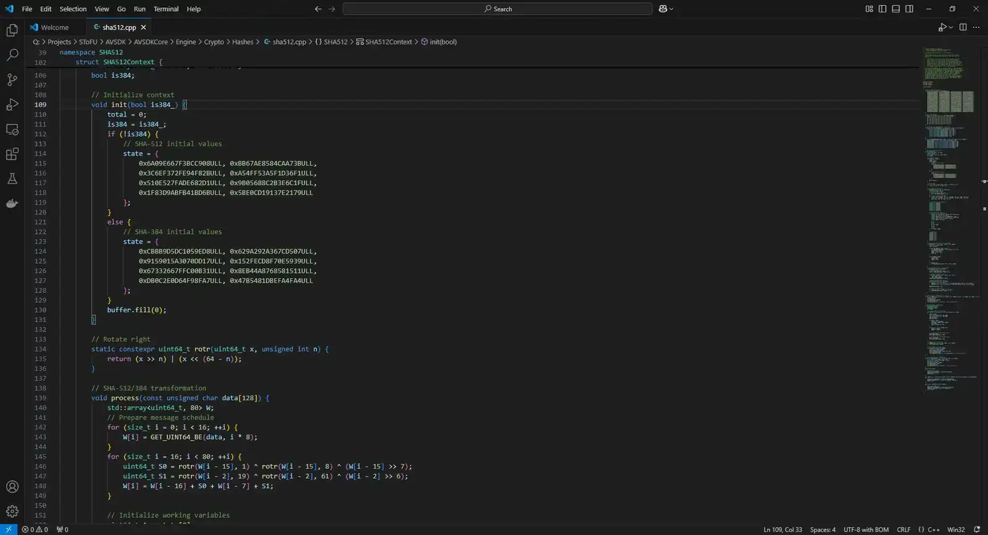Image resolution: width=988 pixels, height=535 pixels.
Task: Toggle the primary side bar visibility
Action: [882, 9]
